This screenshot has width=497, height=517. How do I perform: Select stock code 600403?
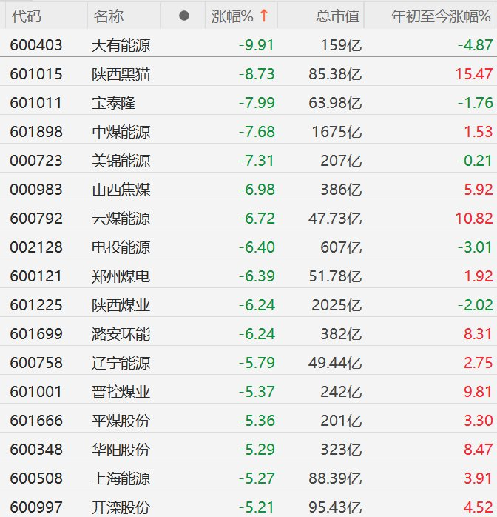(36, 45)
